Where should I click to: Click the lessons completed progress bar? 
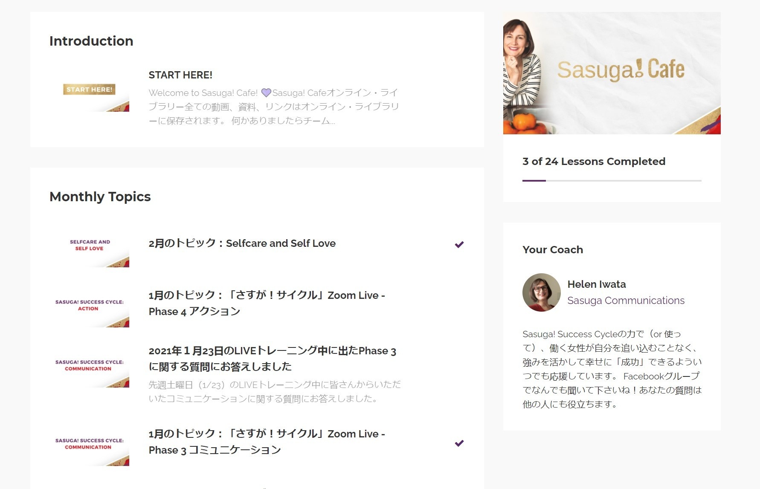pyautogui.click(x=612, y=181)
